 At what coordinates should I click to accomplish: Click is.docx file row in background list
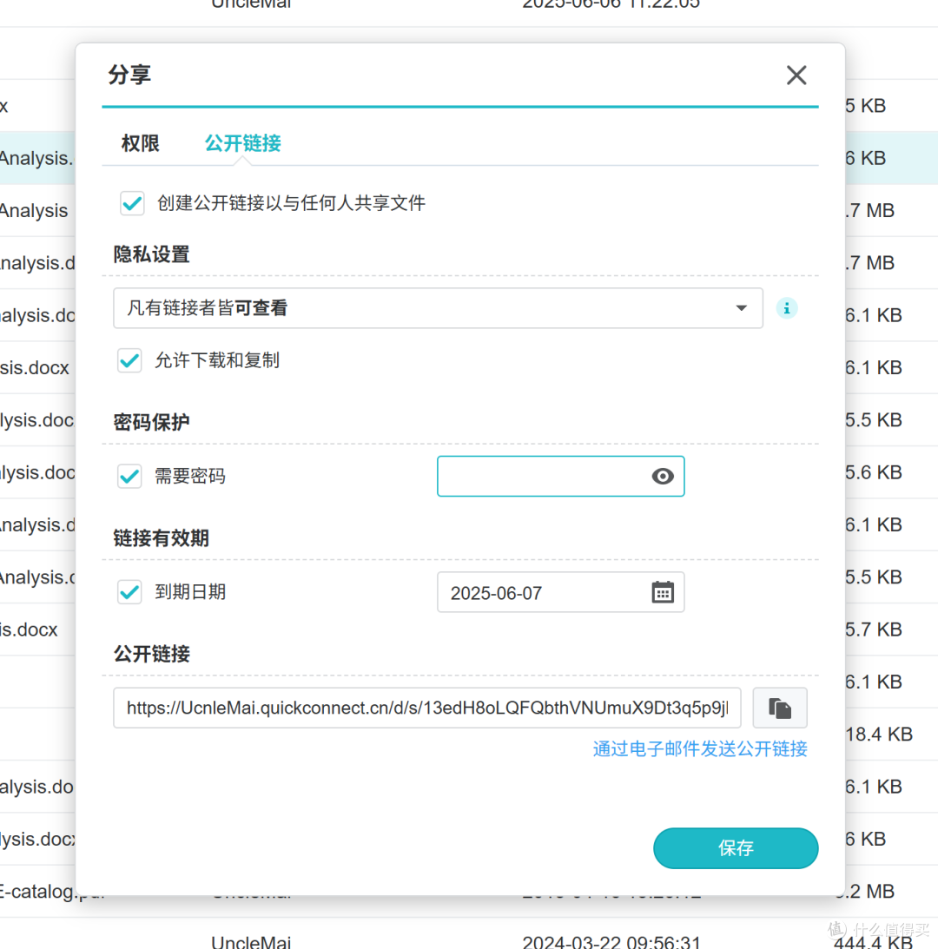coord(29,629)
